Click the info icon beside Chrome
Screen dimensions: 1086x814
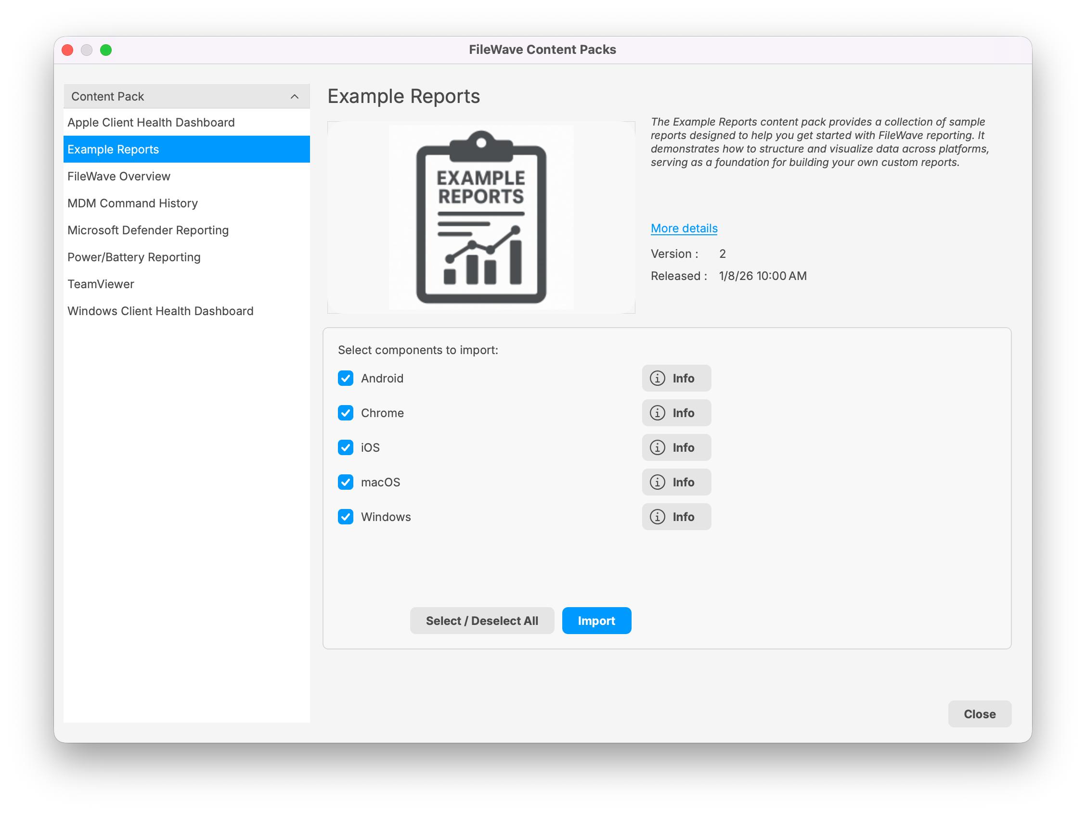pos(676,413)
